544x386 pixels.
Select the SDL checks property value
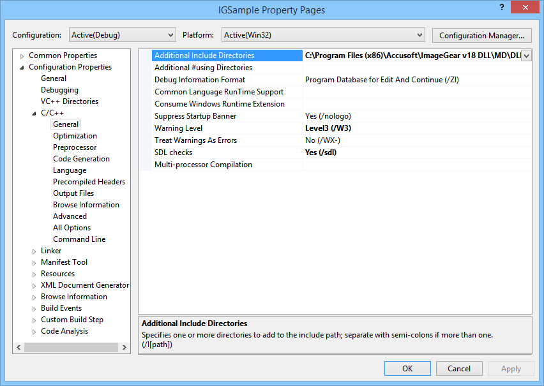coord(321,152)
